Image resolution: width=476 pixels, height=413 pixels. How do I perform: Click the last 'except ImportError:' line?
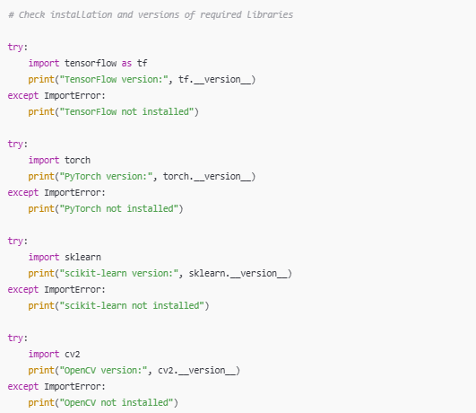pyautogui.click(x=56, y=387)
